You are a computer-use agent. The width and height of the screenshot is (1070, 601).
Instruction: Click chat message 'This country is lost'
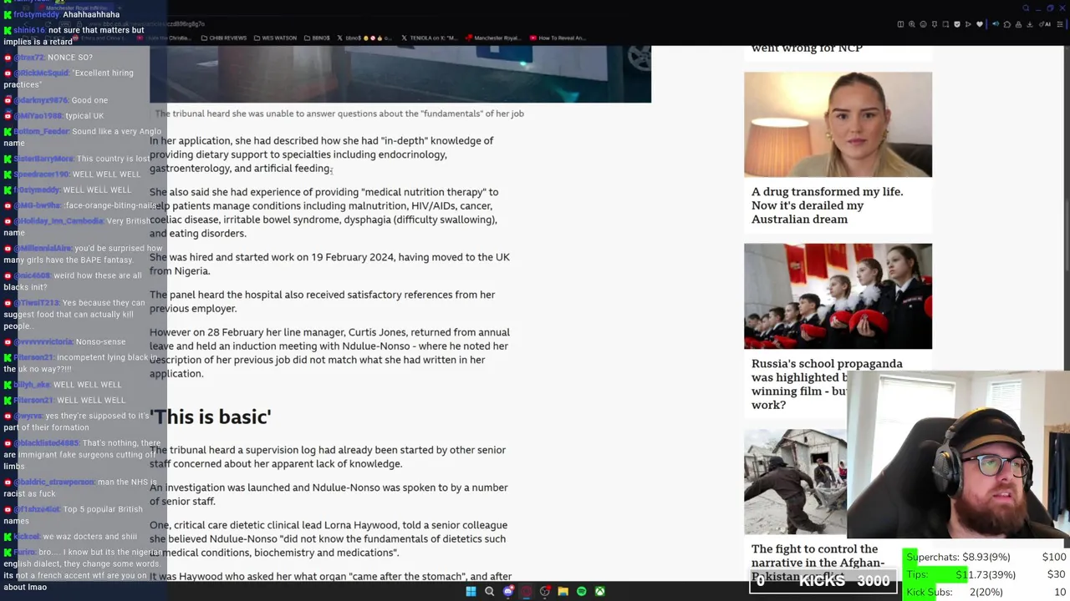(x=77, y=159)
